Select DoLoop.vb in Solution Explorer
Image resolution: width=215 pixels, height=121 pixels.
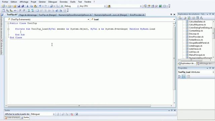(194, 34)
